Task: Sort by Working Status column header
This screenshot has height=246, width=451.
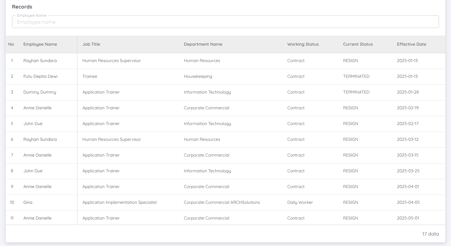Action: pyautogui.click(x=303, y=44)
